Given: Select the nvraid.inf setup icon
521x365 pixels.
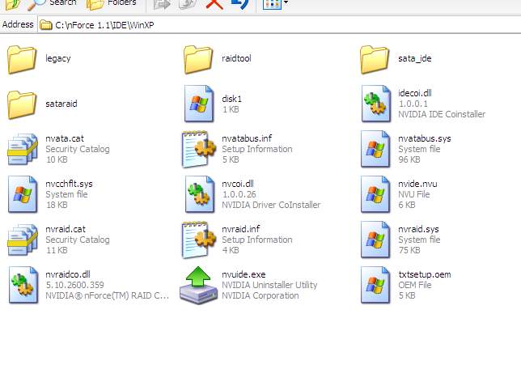Looking at the screenshot, I should (199, 240).
